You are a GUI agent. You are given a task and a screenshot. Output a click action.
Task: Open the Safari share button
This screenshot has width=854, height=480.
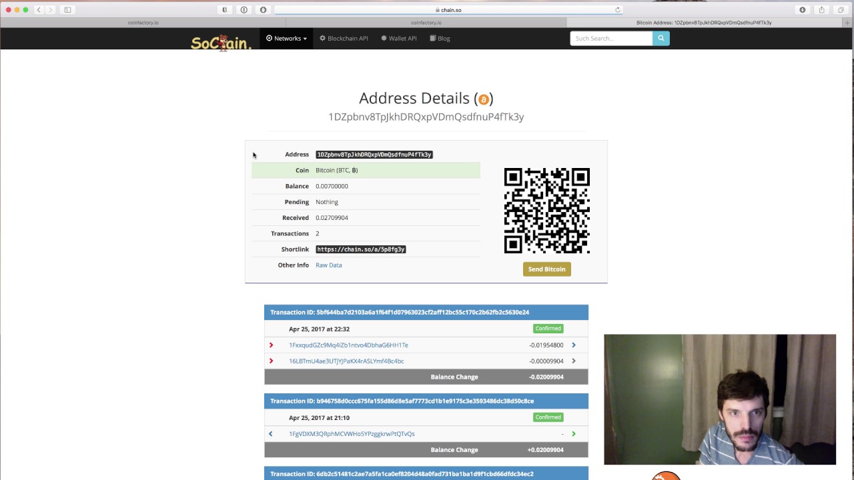pyautogui.click(x=821, y=10)
